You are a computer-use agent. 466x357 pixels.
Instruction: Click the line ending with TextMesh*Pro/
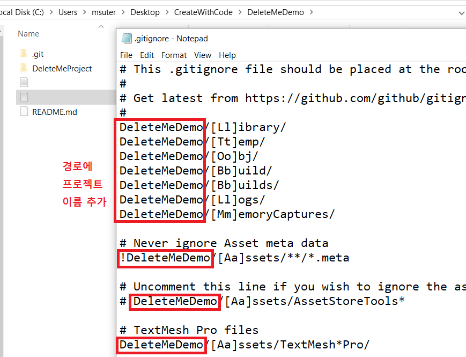245,345
